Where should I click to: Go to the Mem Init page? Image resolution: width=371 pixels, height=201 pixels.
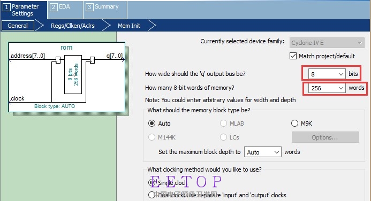[129, 26]
